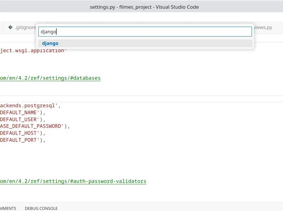Click in the DATABASE_DEFAULT_PASSWORD code line

(x=35, y=126)
